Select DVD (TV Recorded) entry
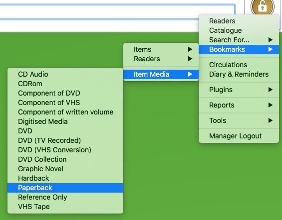 point(65,140)
